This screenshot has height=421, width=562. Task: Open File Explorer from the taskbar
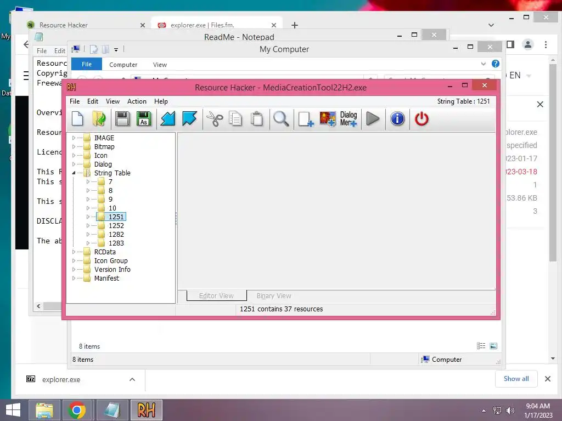point(44,410)
